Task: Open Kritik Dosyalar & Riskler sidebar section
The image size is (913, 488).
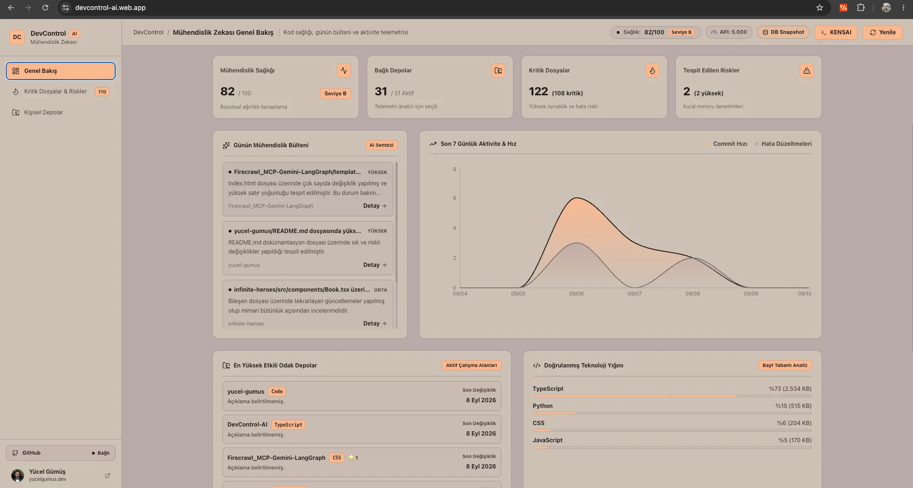Action: [x=60, y=91]
